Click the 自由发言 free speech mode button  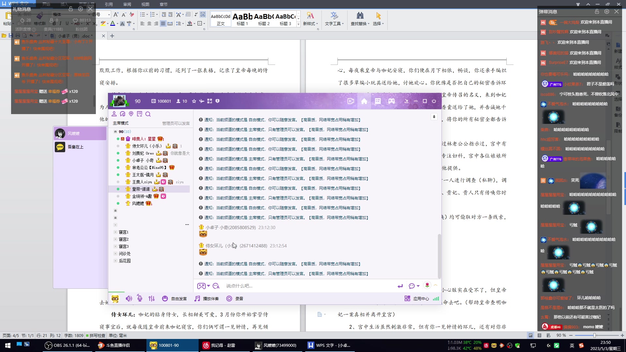tap(174, 299)
